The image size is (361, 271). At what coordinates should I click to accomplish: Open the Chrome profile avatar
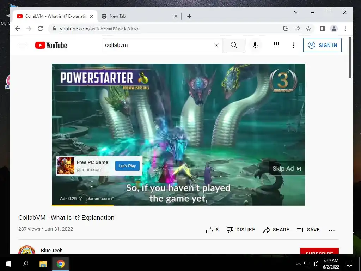(x=334, y=29)
